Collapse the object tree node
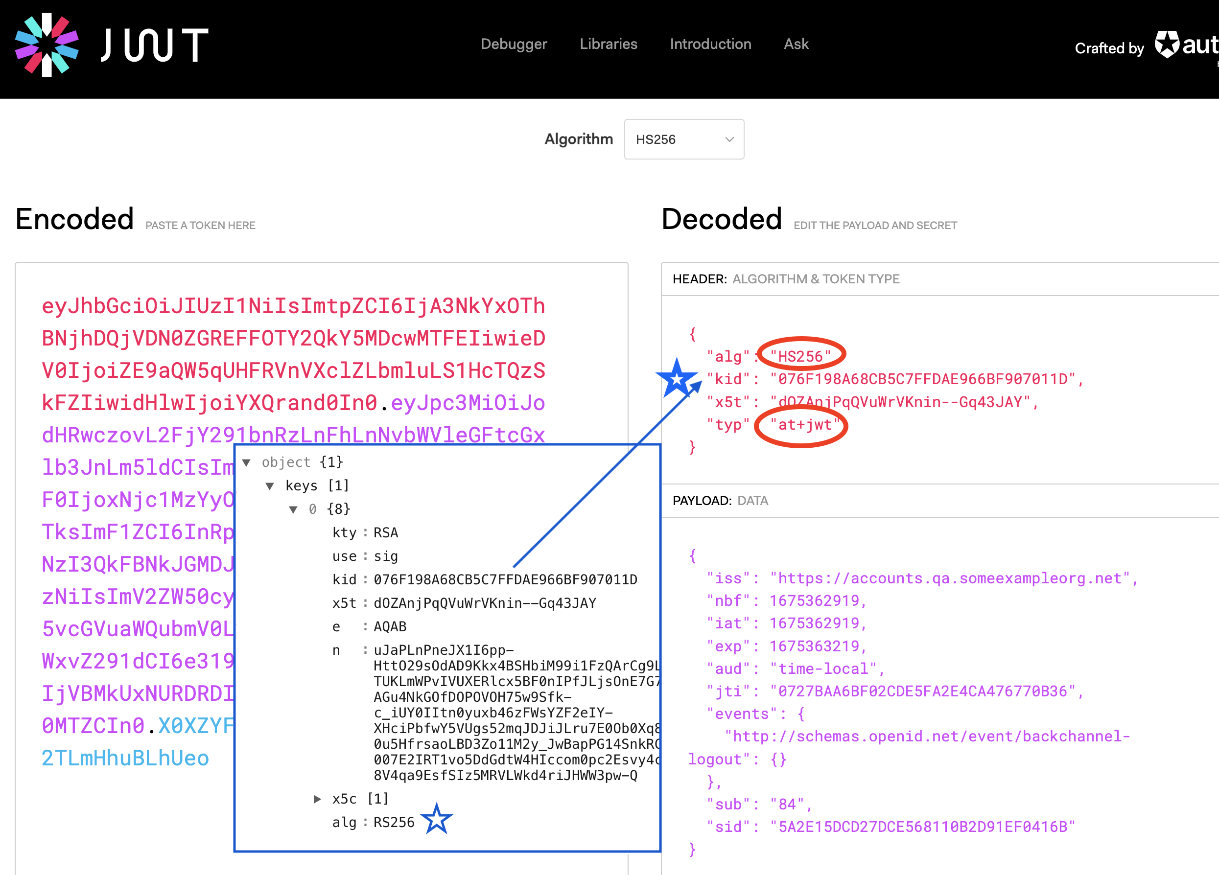Image resolution: width=1219 pixels, height=875 pixels. click(247, 462)
